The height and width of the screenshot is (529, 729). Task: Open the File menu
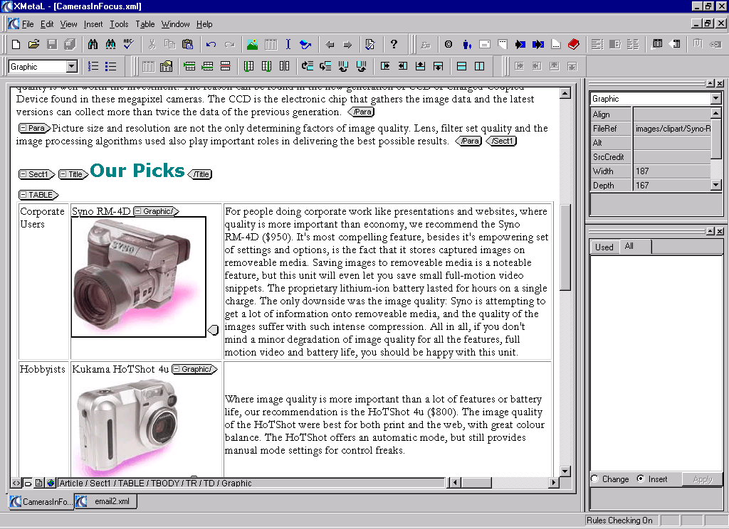(x=28, y=24)
